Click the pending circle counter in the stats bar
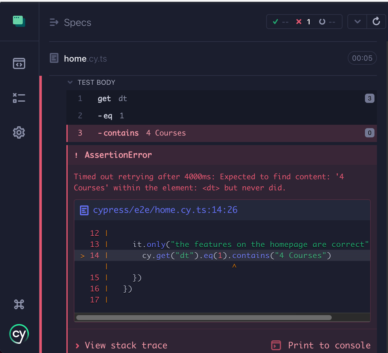 pos(327,22)
